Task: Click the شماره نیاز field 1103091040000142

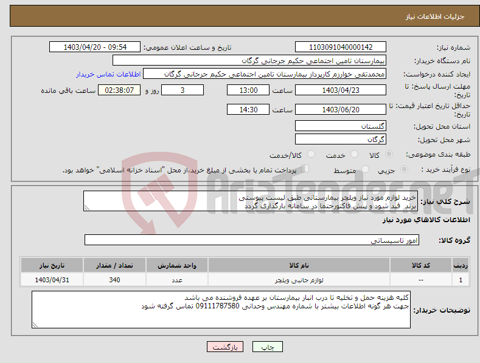Action: click(x=341, y=47)
